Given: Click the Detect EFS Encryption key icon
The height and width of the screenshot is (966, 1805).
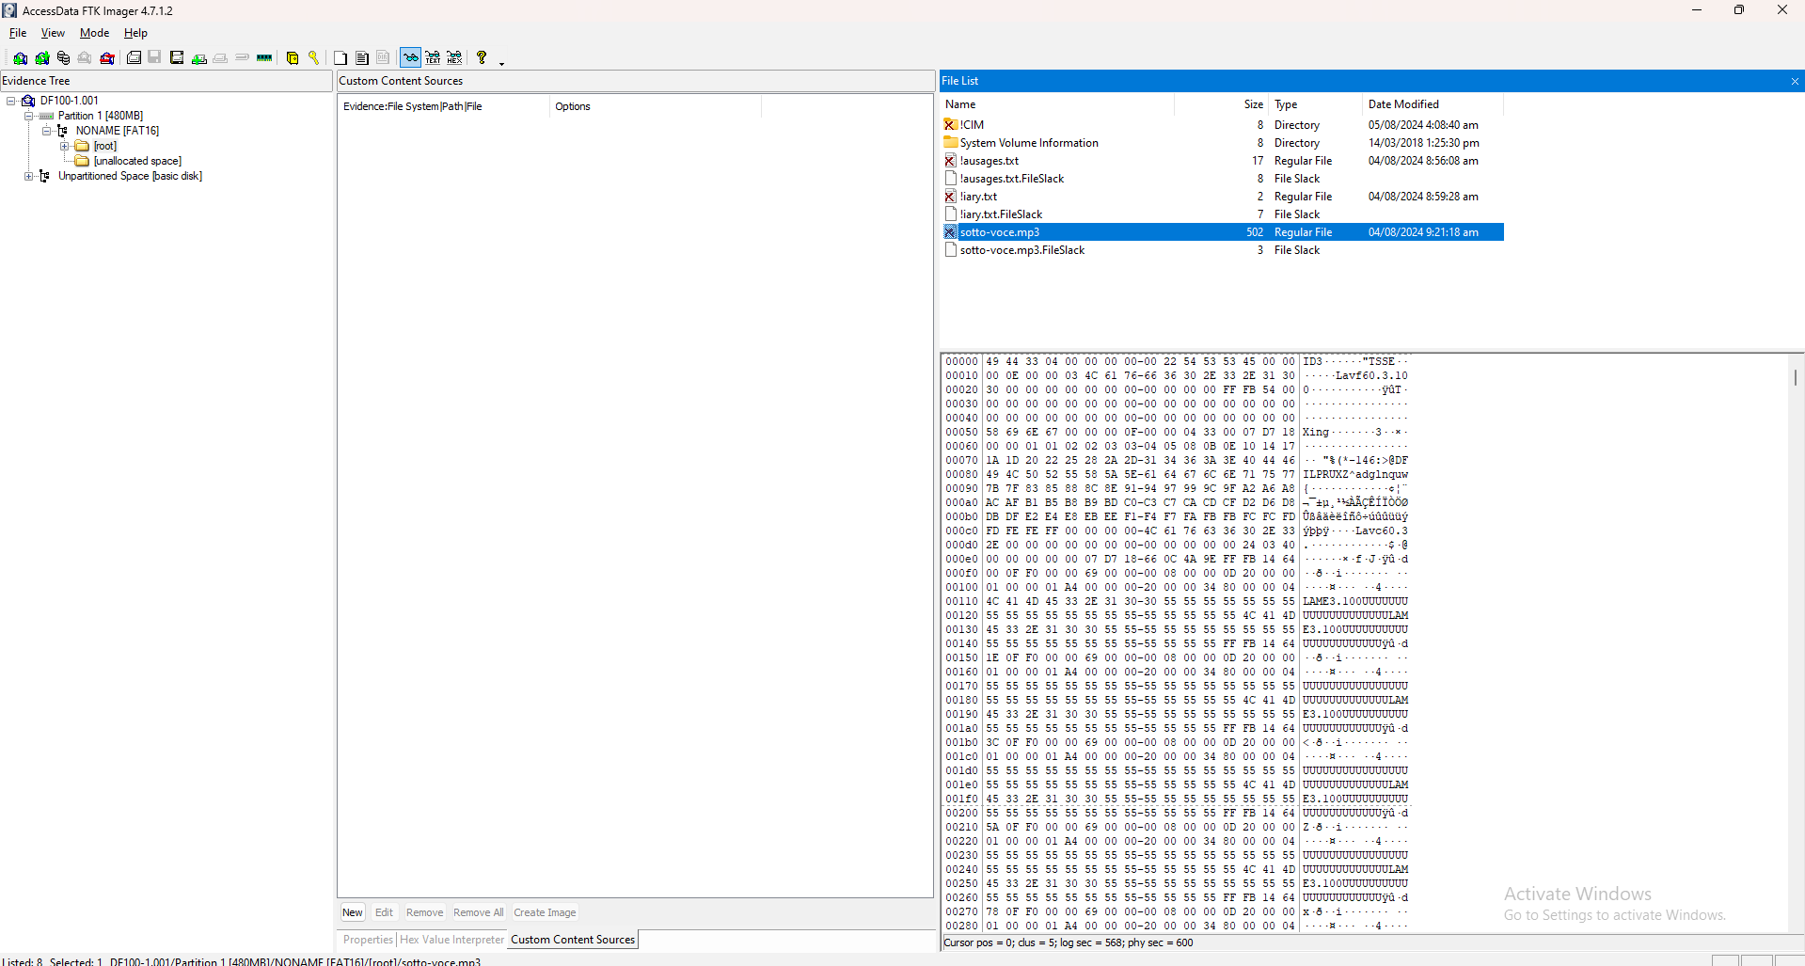Looking at the screenshot, I should tap(313, 58).
